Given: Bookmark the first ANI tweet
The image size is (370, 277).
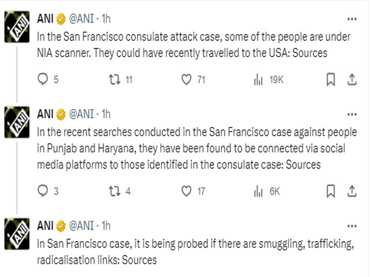Looking at the screenshot, I should click(x=331, y=80).
